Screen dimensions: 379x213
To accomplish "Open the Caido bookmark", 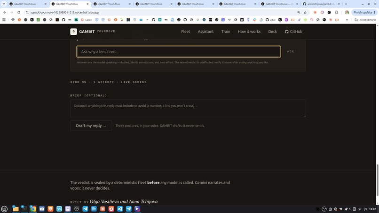I will pos(86,20).
